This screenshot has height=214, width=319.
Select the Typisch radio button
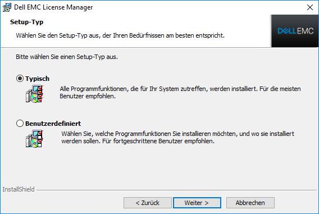tap(20, 79)
